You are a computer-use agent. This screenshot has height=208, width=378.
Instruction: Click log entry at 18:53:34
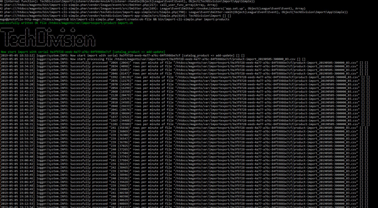[x=184, y=135]
